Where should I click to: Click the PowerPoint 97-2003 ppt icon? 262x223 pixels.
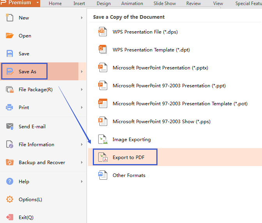(103, 85)
